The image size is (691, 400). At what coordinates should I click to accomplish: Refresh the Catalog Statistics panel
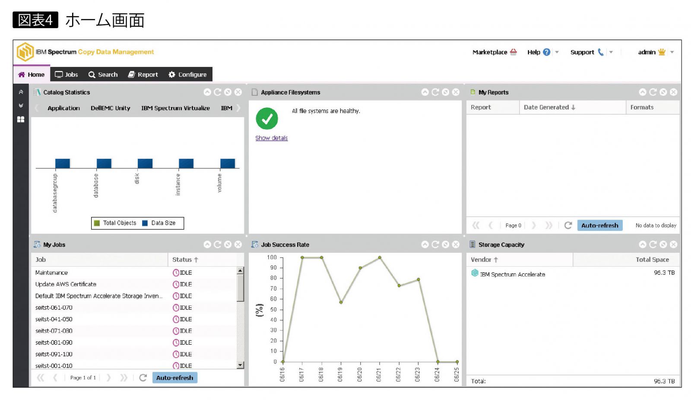[x=217, y=92]
